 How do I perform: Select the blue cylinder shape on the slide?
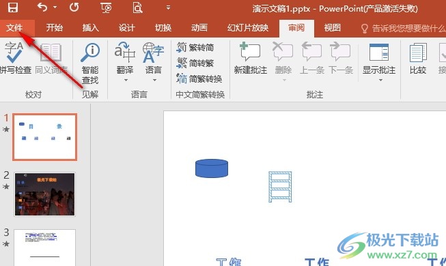pyautogui.click(x=212, y=168)
